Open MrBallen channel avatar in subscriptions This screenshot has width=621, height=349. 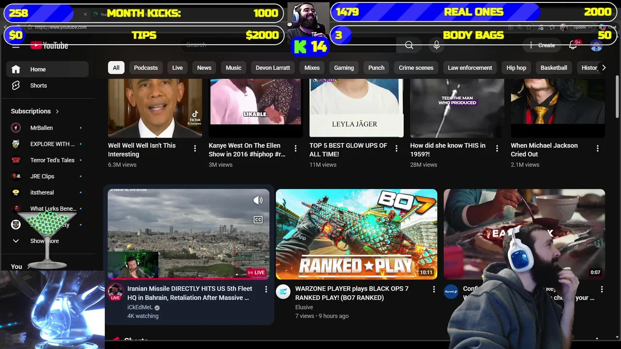click(16, 128)
